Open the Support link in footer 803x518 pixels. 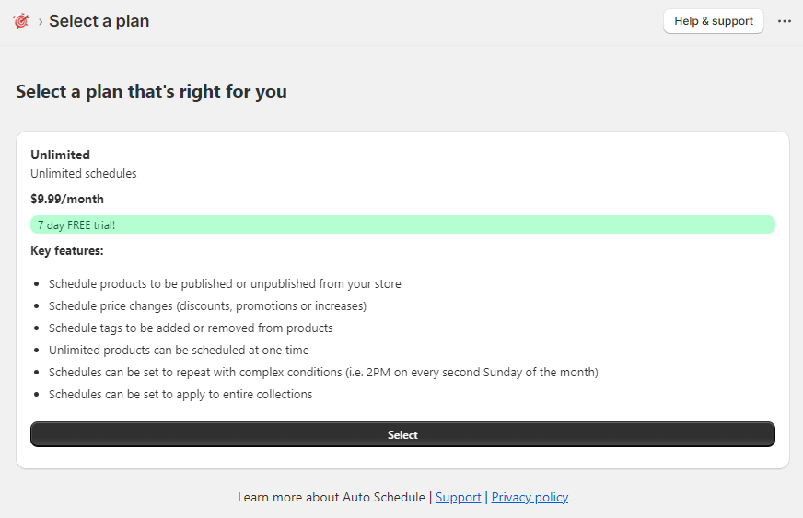458,497
